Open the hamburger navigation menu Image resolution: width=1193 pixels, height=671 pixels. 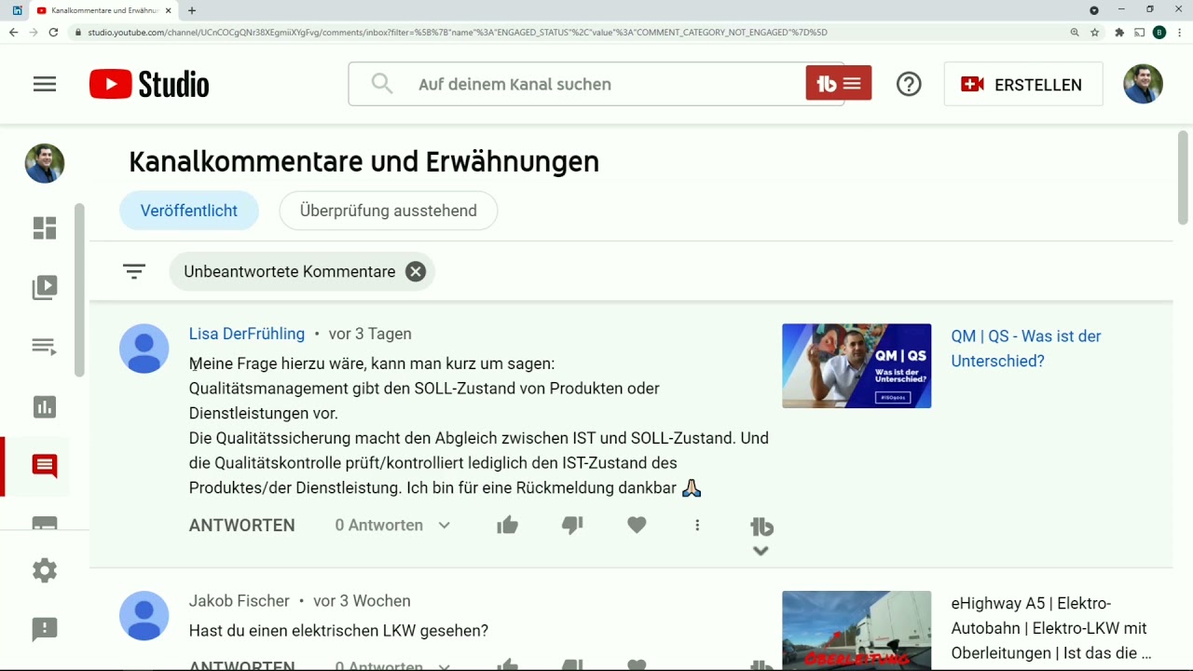(45, 84)
